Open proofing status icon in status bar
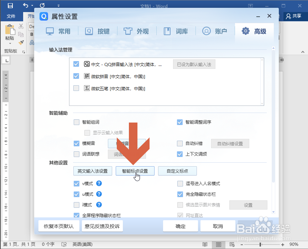 point(64,244)
